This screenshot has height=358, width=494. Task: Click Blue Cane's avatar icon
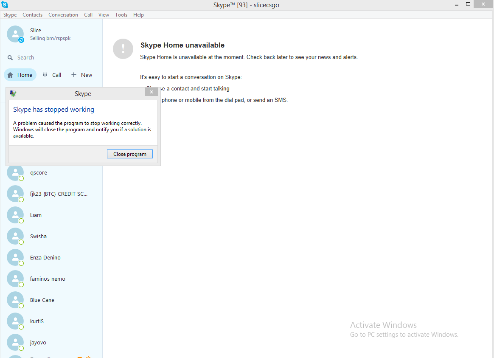[15, 300]
